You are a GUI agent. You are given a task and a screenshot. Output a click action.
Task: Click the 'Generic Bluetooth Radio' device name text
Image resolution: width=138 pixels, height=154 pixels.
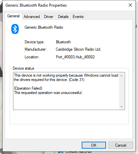coord(44,27)
